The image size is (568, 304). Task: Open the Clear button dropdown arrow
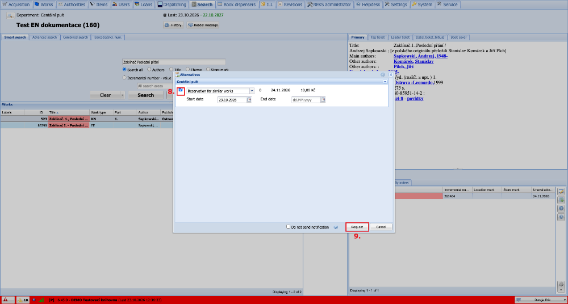click(123, 95)
